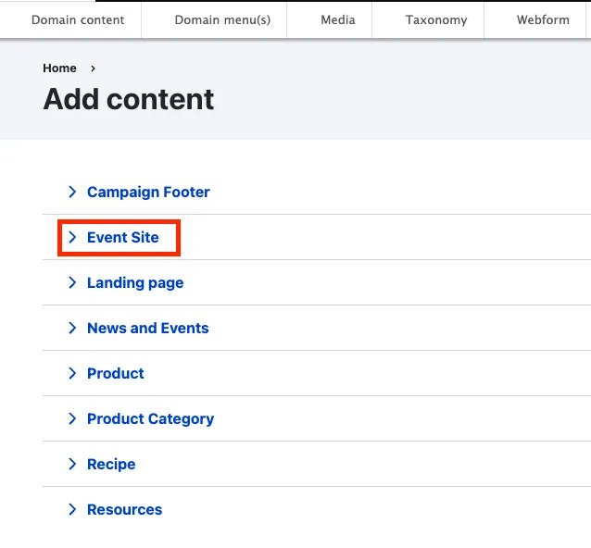Viewport: 591px width, 548px height.
Task: Navigate to Home via breadcrumb
Action: [x=59, y=68]
